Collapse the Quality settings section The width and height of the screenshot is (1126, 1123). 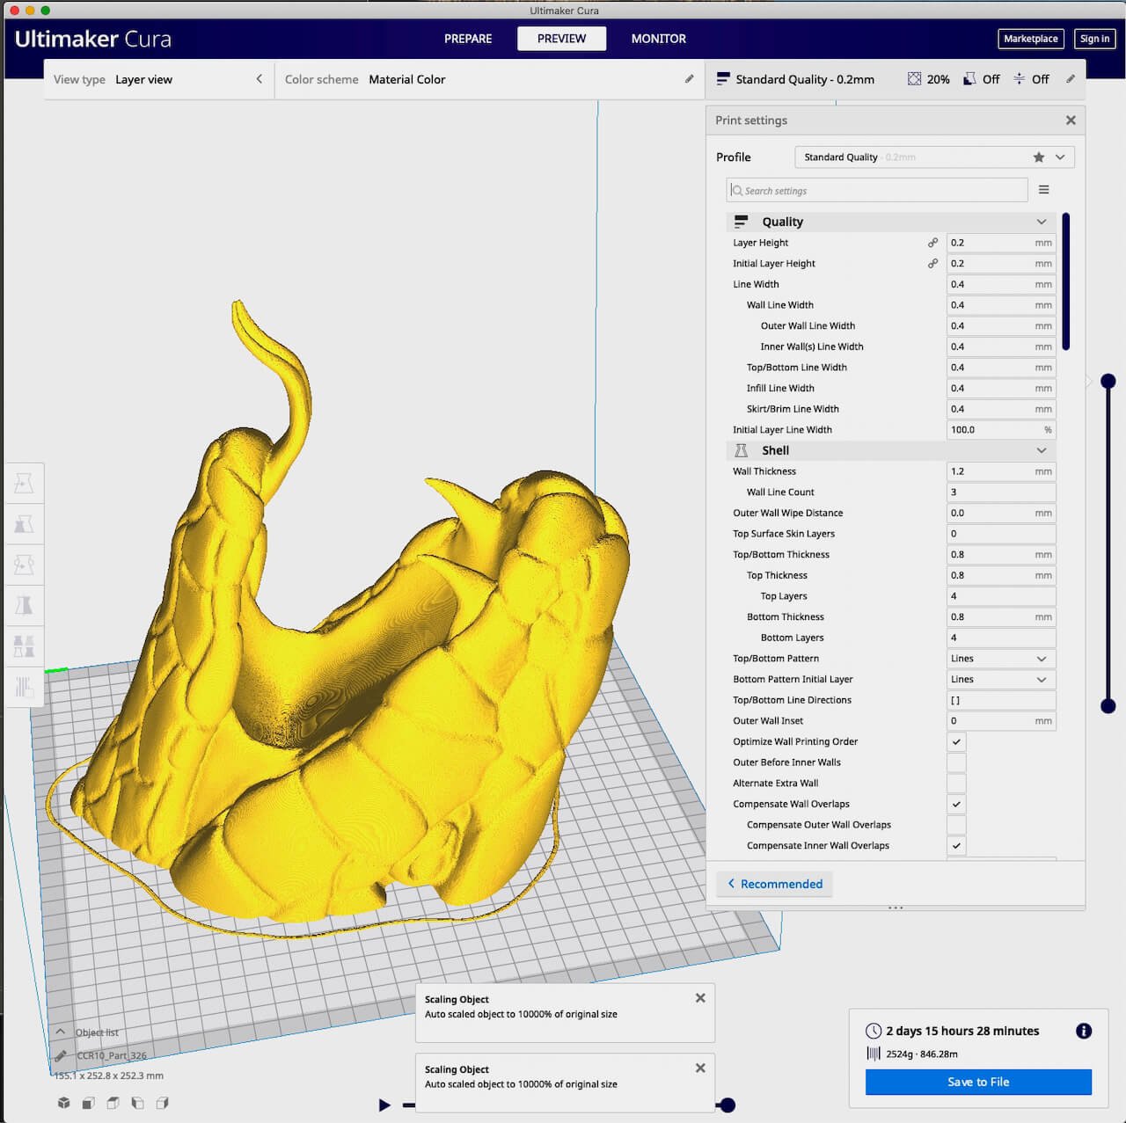(x=1042, y=222)
